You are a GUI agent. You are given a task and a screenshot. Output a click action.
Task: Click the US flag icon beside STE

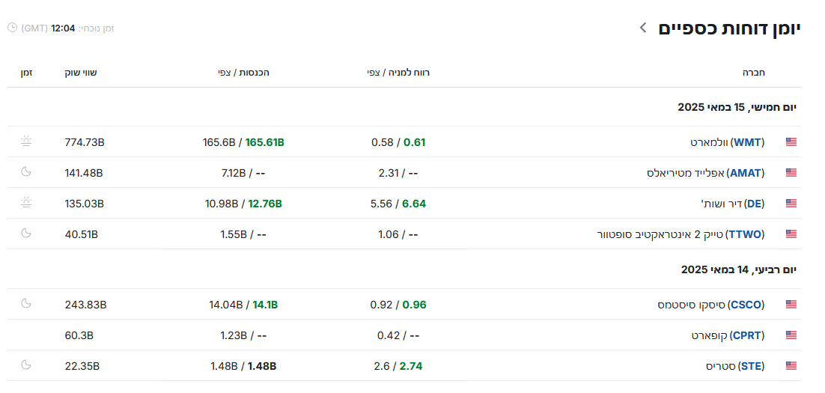tap(791, 365)
